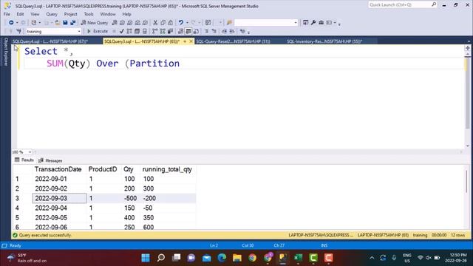Open the Help menu
The image size is (473, 266).
126,14
